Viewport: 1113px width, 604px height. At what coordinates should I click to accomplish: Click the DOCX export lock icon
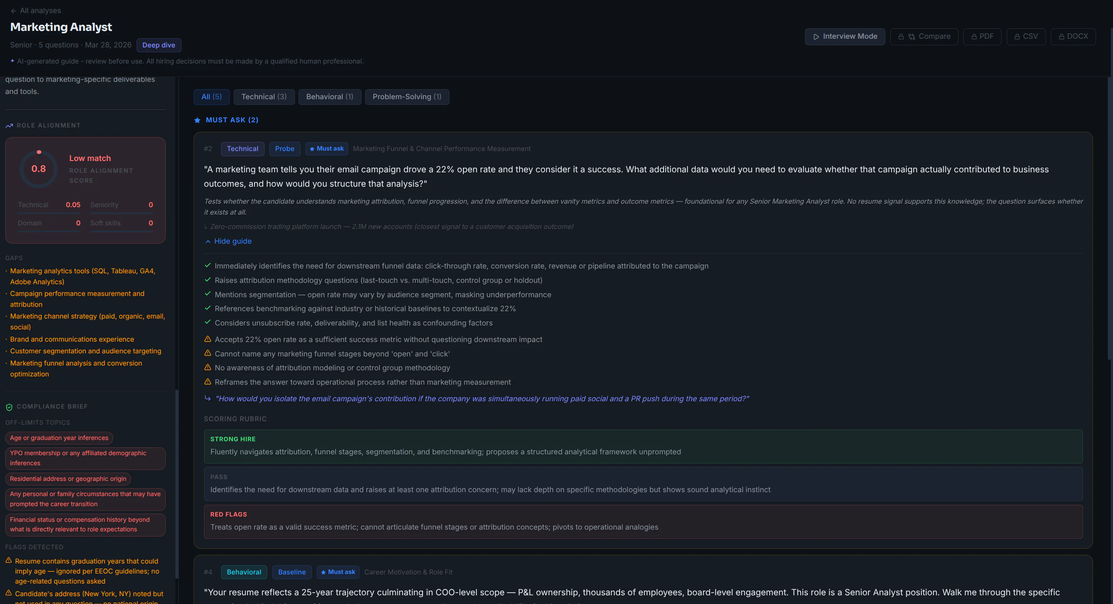click(x=1062, y=37)
